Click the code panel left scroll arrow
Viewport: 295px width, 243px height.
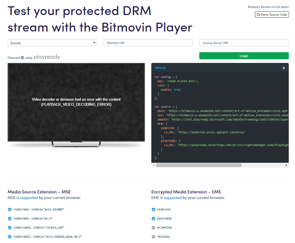[154, 165]
